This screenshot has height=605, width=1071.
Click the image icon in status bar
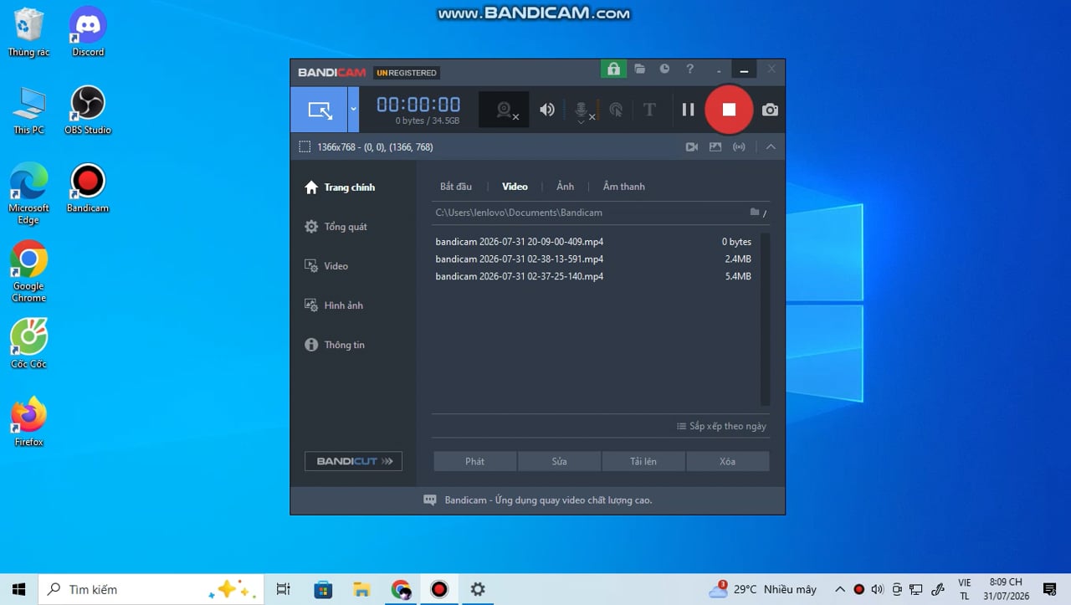[715, 146]
